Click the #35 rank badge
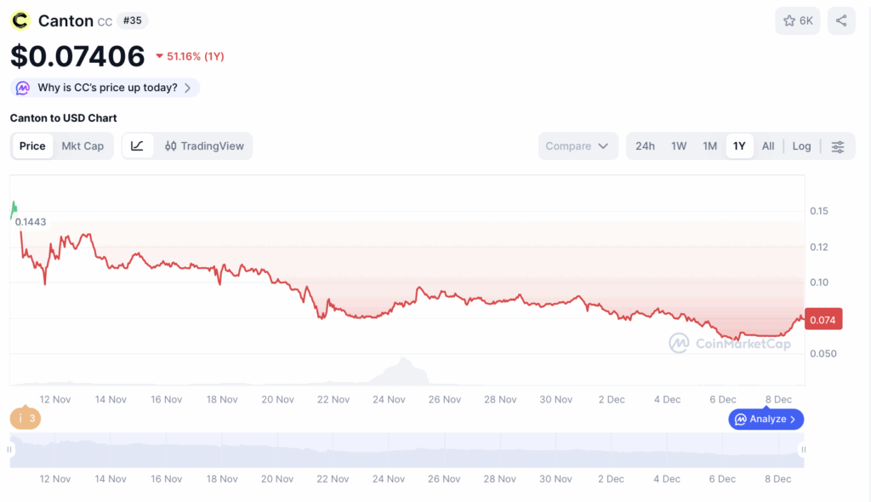The width and height of the screenshot is (871, 502). click(132, 21)
